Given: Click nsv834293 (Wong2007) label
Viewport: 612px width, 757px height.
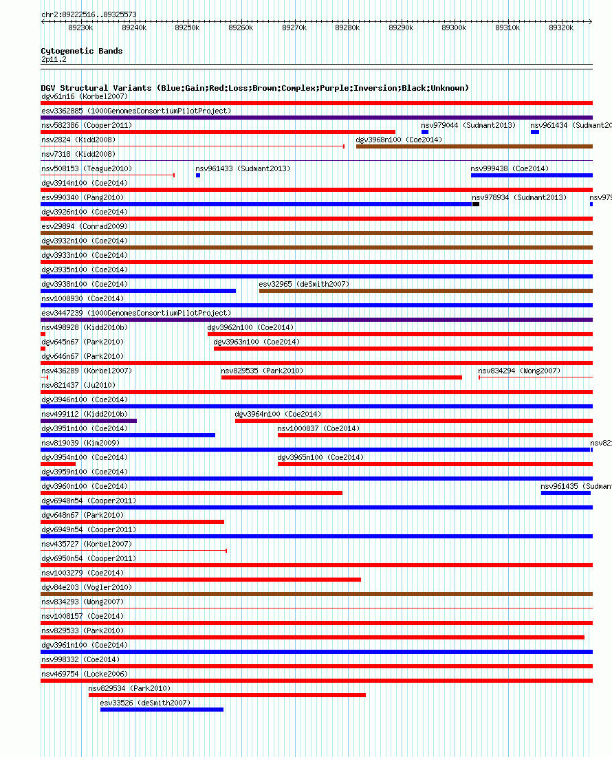Looking at the screenshot, I should tap(83, 604).
